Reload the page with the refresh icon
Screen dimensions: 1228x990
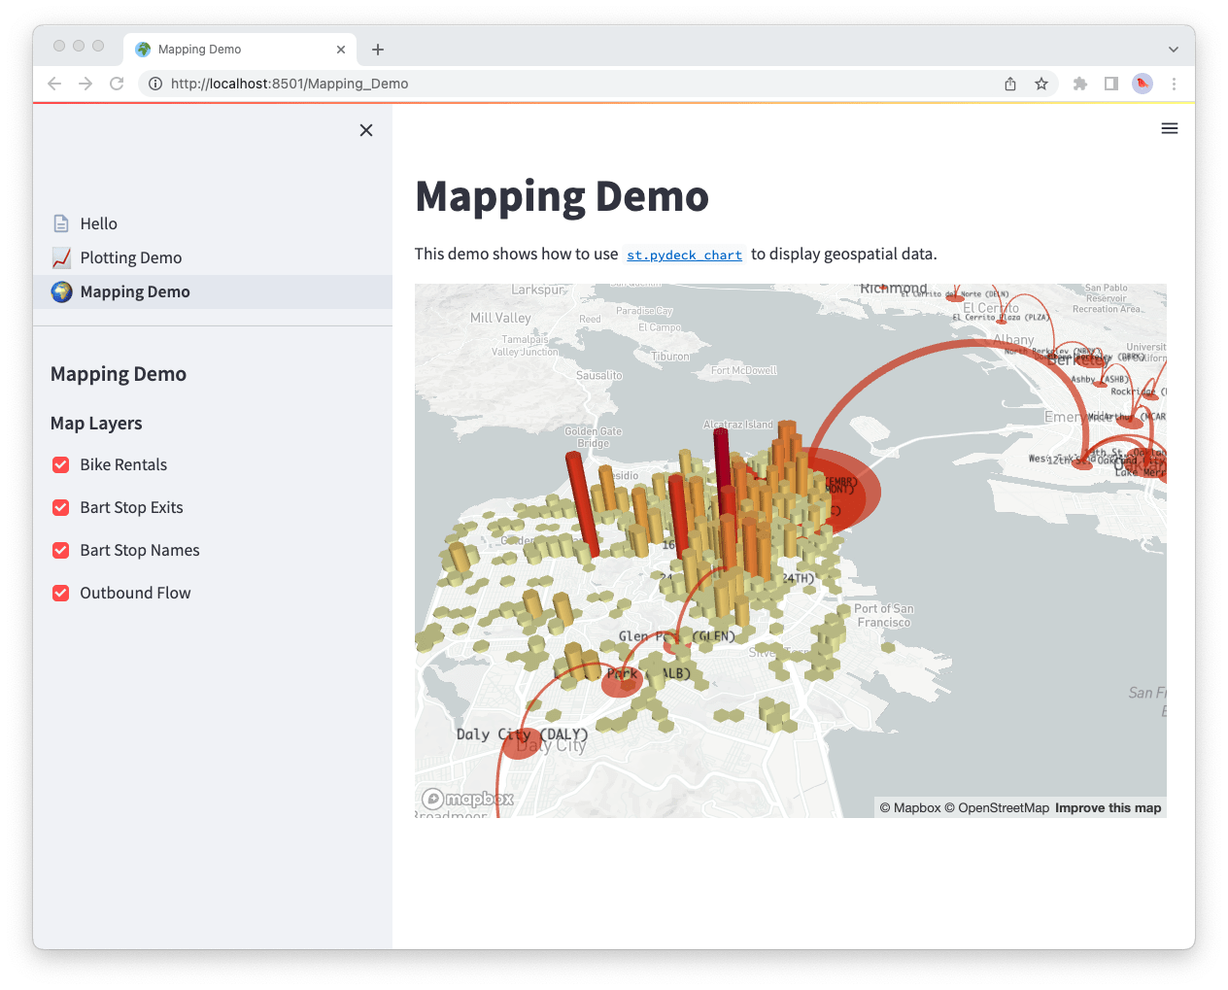tap(117, 84)
